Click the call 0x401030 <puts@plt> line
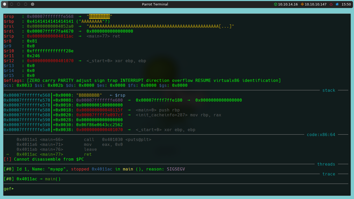Viewport: 354px width, 199px height. coord(84,140)
